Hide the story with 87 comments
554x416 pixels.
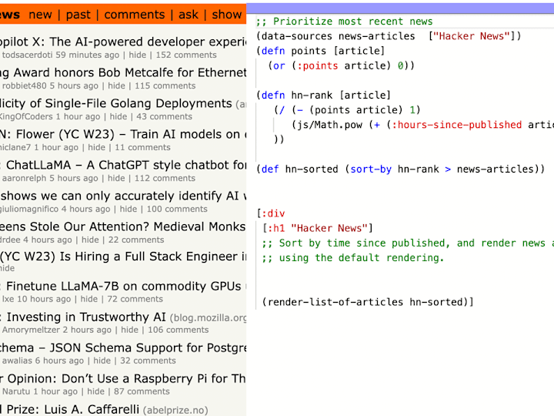point(95,391)
